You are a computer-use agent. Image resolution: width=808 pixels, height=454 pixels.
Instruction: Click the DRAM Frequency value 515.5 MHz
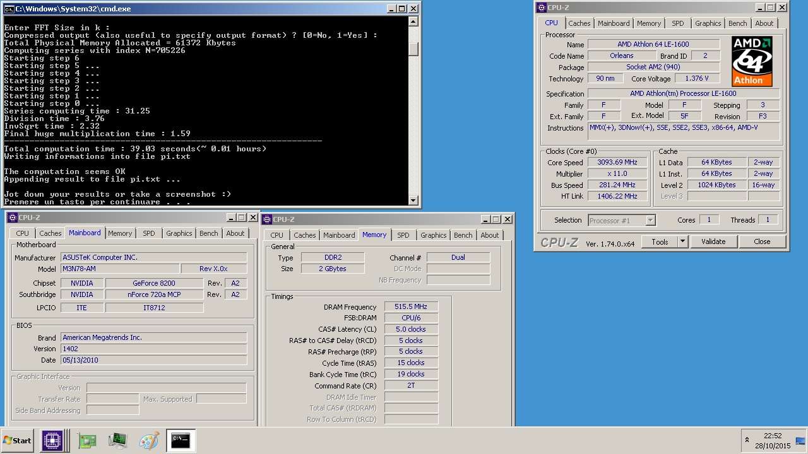pos(411,307)
